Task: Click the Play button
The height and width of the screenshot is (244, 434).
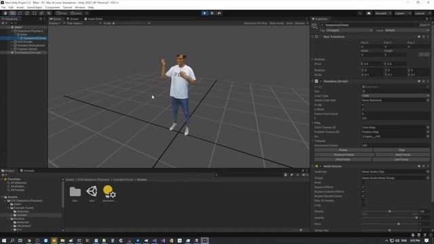Action: click(205, 14)
